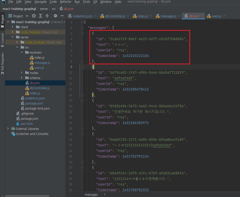
Task: Click the Select Opened File target icon
Action: (34, 16)
